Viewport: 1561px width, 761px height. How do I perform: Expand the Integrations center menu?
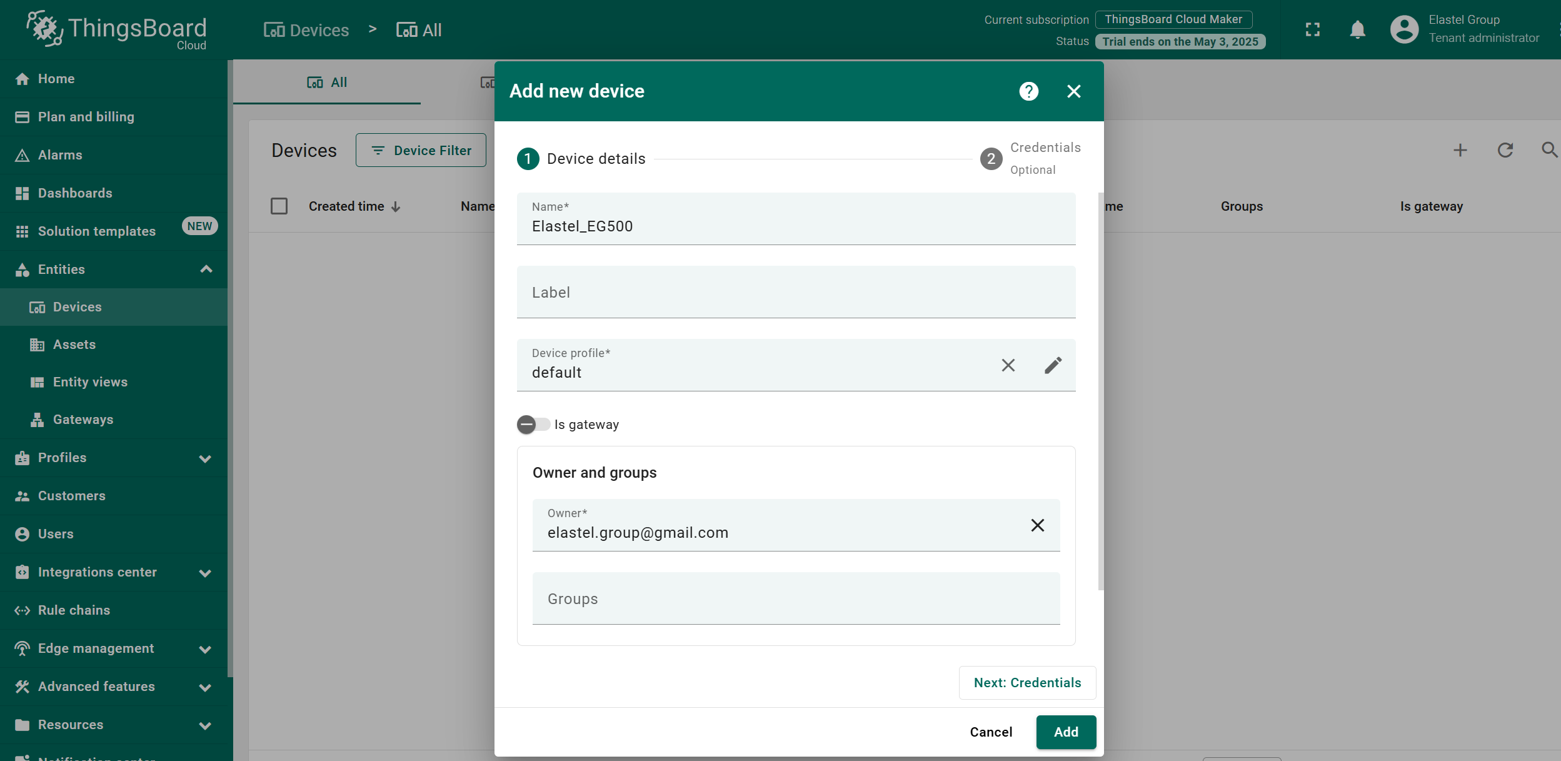tap(205, 572)
